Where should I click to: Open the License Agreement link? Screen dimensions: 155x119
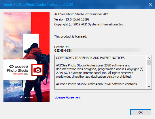click(67, 97)
